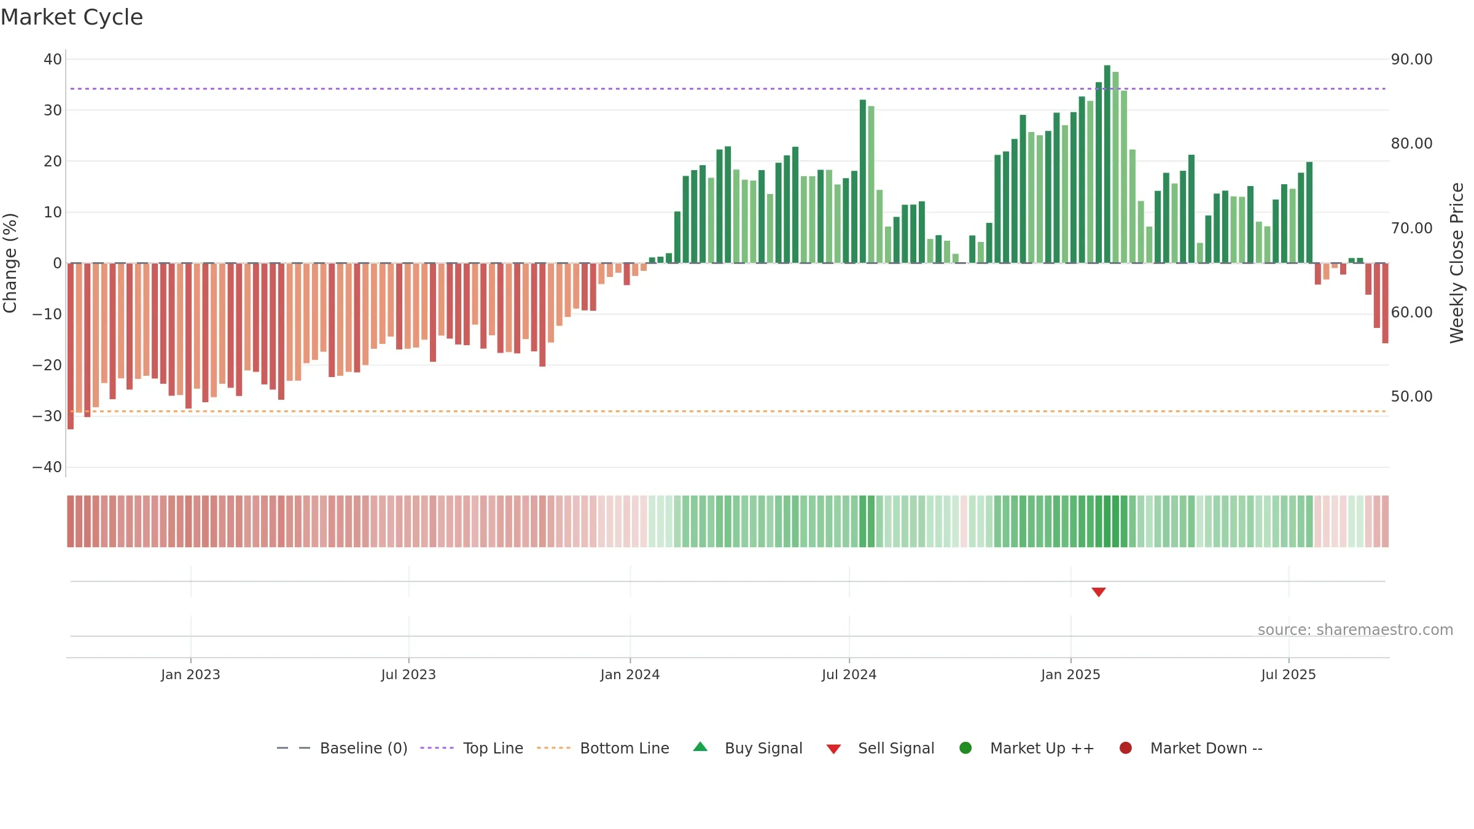Click the Jul 2024 axis label
Screen dimensions: 1474x829
point(849,674)
